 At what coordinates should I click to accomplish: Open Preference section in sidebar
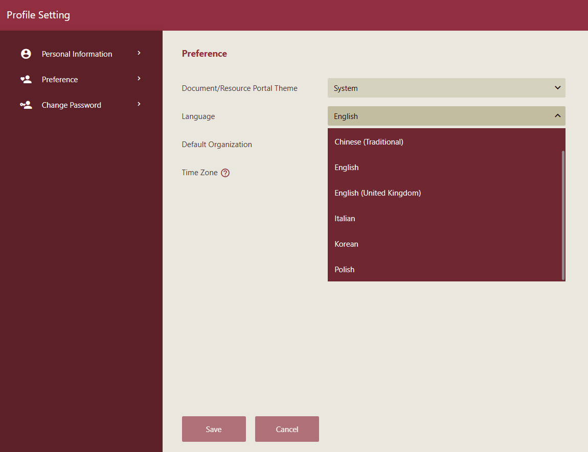(x=81, y=79)
